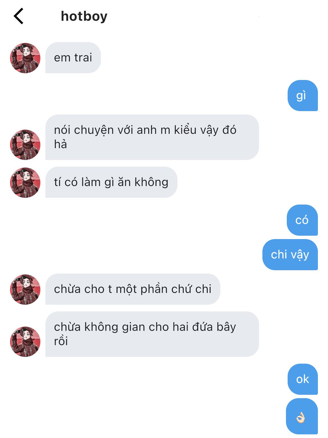
Task: Tap avatar beside 'tí có làm gì ăn không'
Action: pyautogui.click(x=25, y=183)
